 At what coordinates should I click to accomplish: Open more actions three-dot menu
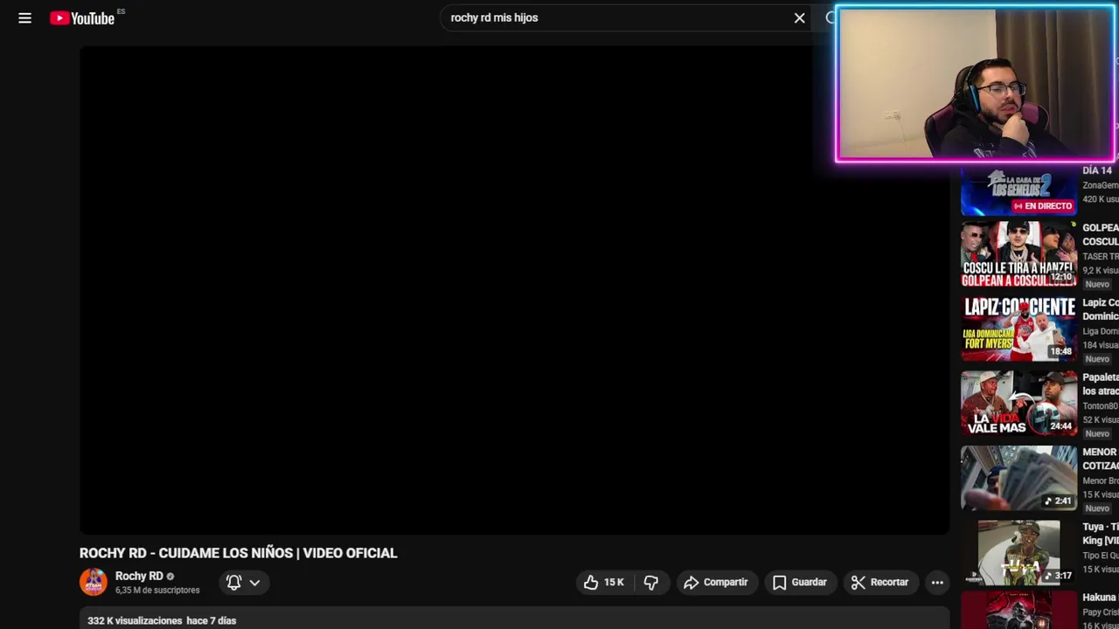pos(937,582)
